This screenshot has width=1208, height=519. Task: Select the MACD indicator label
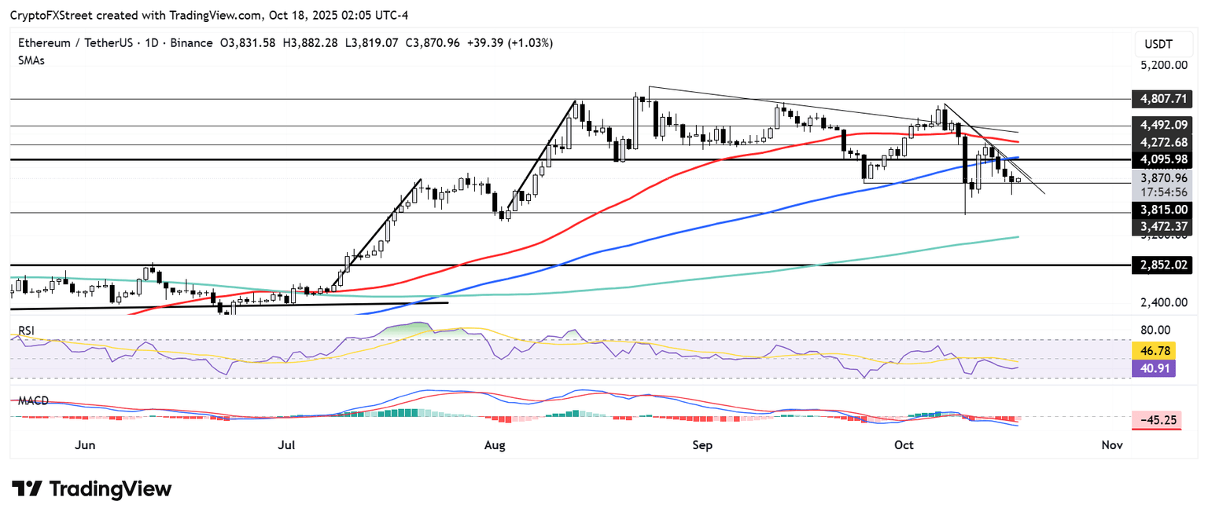(33, 400)
